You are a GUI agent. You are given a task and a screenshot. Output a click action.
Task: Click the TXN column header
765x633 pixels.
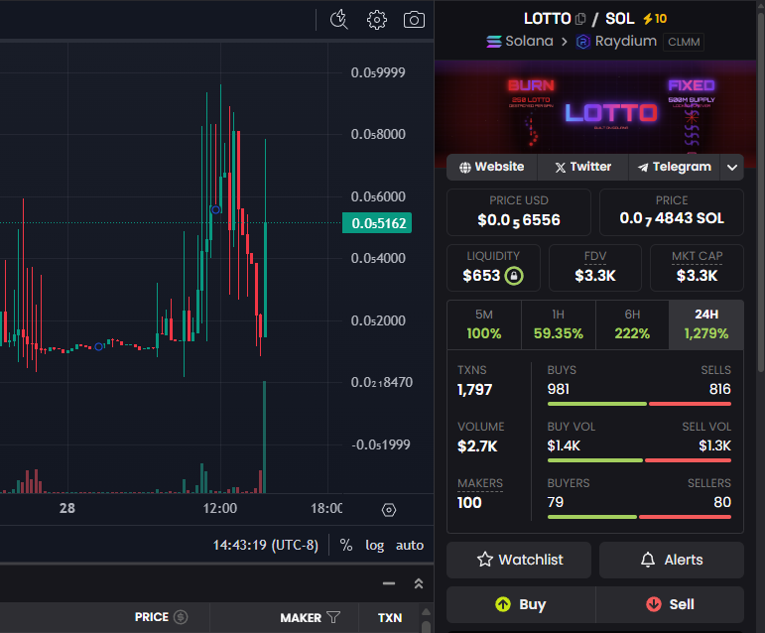tap(390, 618)
